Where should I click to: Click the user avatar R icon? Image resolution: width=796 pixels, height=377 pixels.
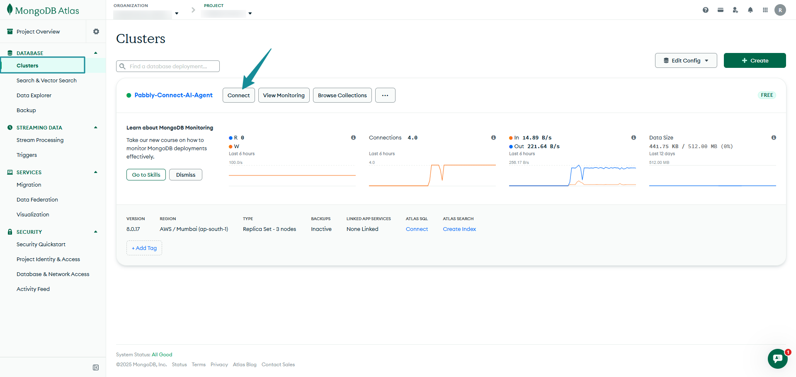780,10
